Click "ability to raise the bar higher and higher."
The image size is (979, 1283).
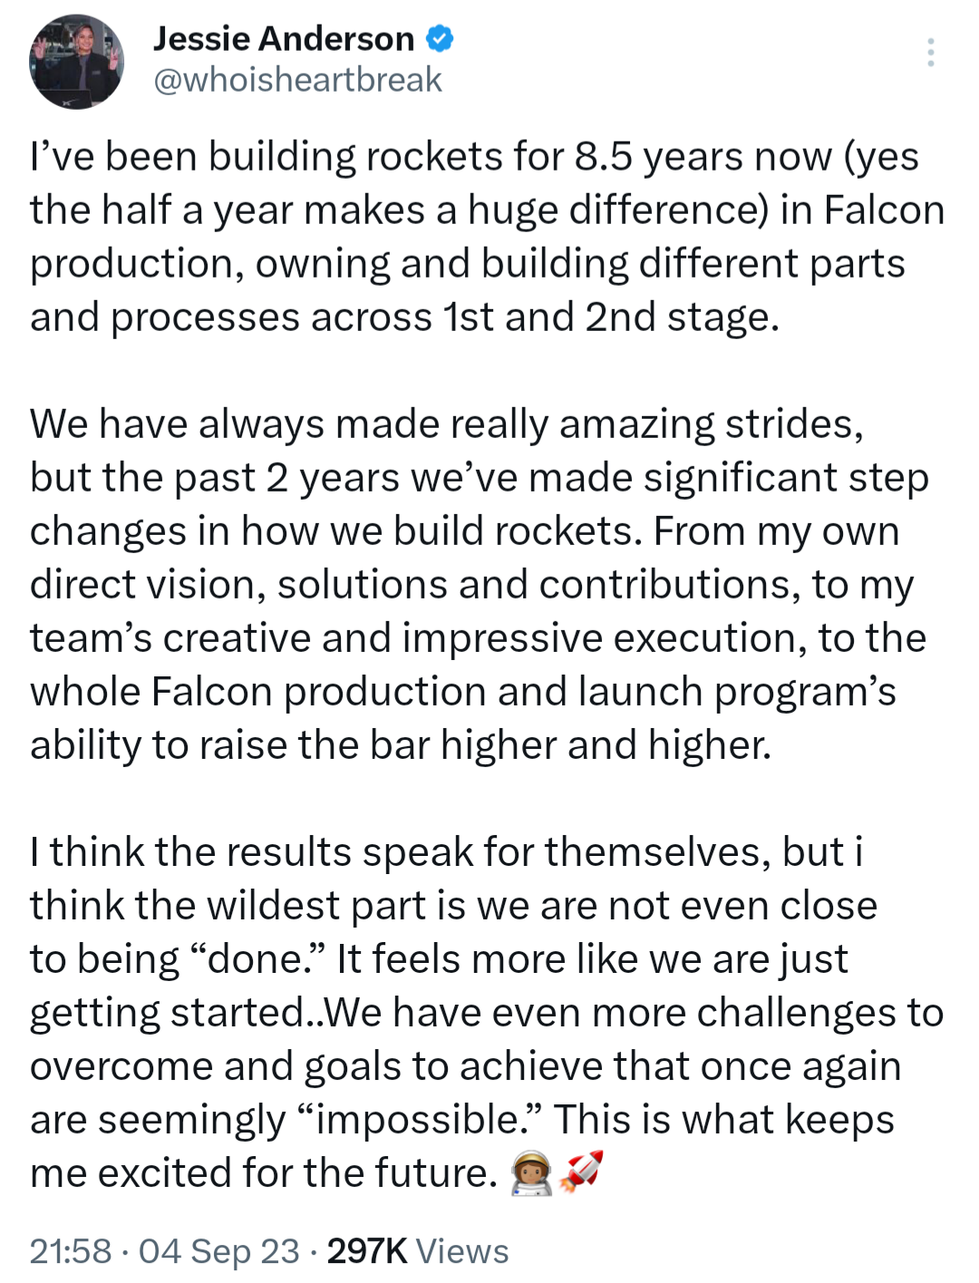pos(401,745)
